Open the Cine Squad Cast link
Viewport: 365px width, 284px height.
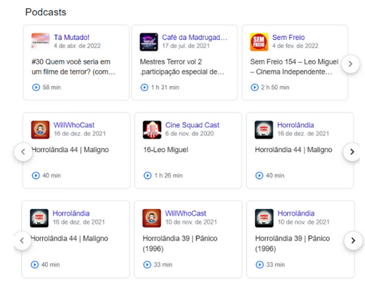pos(193,125)
